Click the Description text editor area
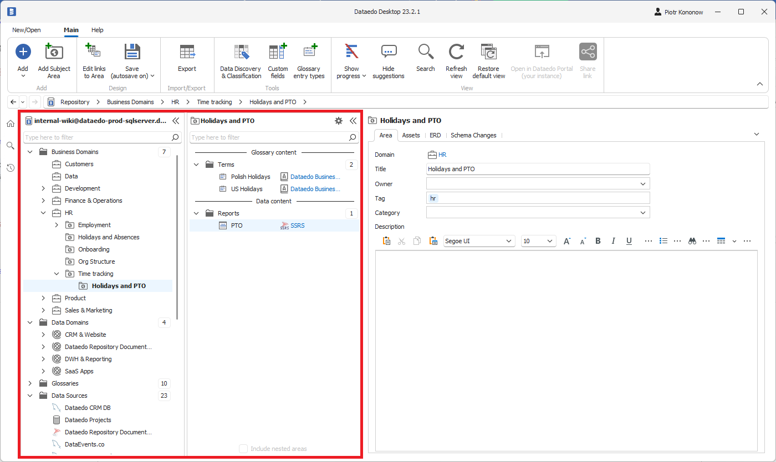 566,351
